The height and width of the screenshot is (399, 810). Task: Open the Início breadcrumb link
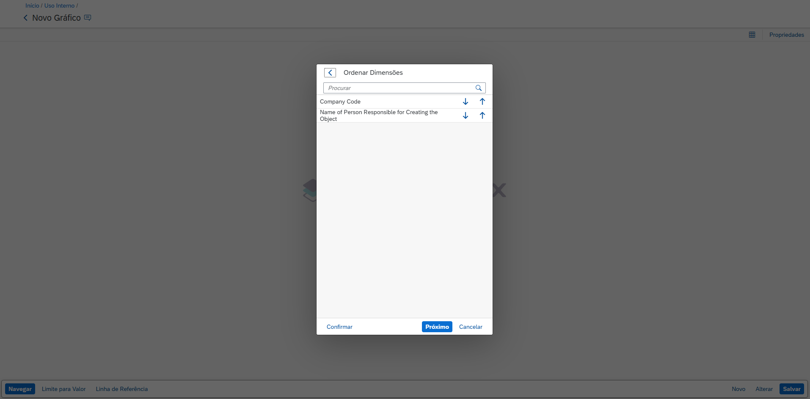(x=32, y=5)
